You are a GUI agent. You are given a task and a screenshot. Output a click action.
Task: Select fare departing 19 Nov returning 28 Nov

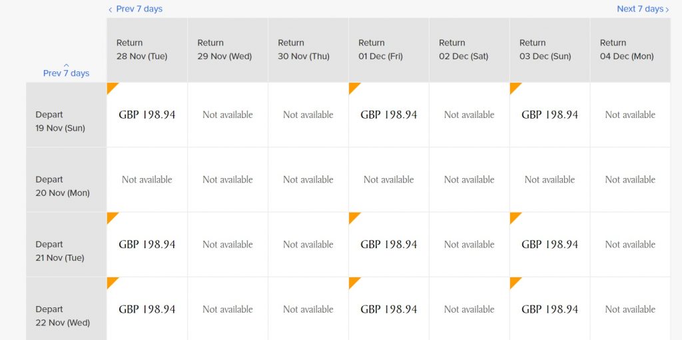[x=147, y=115]
